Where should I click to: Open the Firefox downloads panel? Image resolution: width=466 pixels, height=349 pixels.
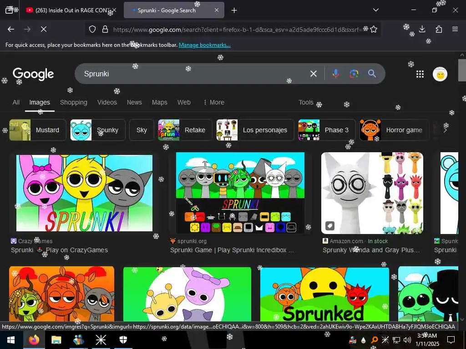point(422,29)
